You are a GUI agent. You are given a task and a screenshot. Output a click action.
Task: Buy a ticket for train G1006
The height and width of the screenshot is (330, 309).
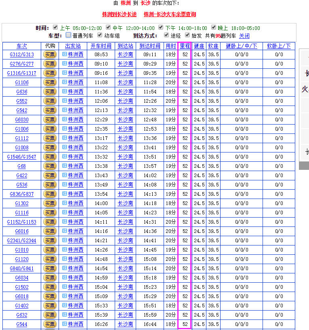pyautogui.click(x=50, y=129)
